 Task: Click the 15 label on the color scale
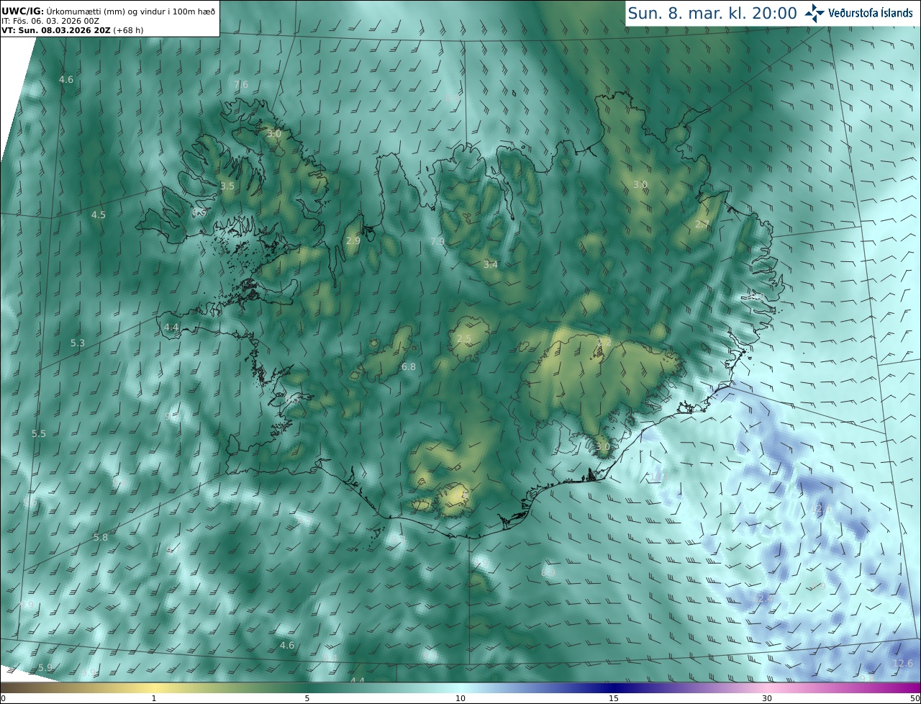[x=614, y=698]
